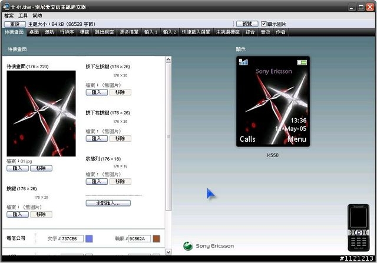Minimize the theme creator window

[352, 7]
